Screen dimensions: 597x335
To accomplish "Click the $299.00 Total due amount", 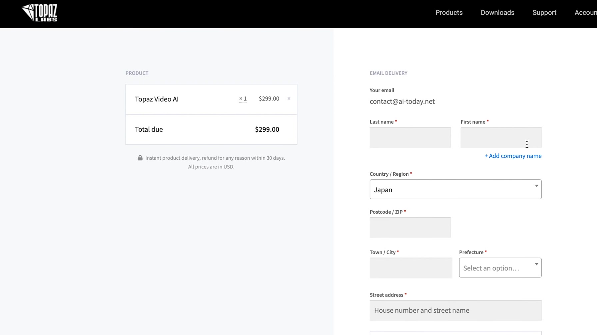I will (x=267, y=129).
